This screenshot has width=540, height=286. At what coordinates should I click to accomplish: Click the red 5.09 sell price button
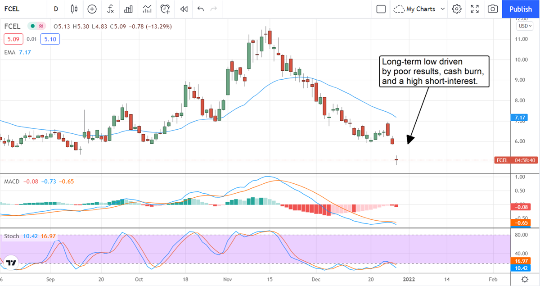pyautogui.click(x=13, y=39)
